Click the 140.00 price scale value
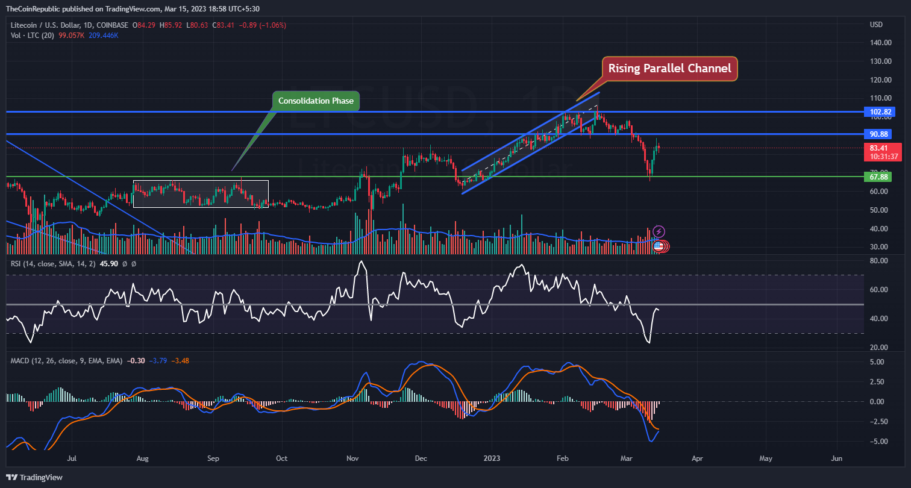Image resolution: width=911 pixels, height=488 pixels. click(x=881, y=43)
